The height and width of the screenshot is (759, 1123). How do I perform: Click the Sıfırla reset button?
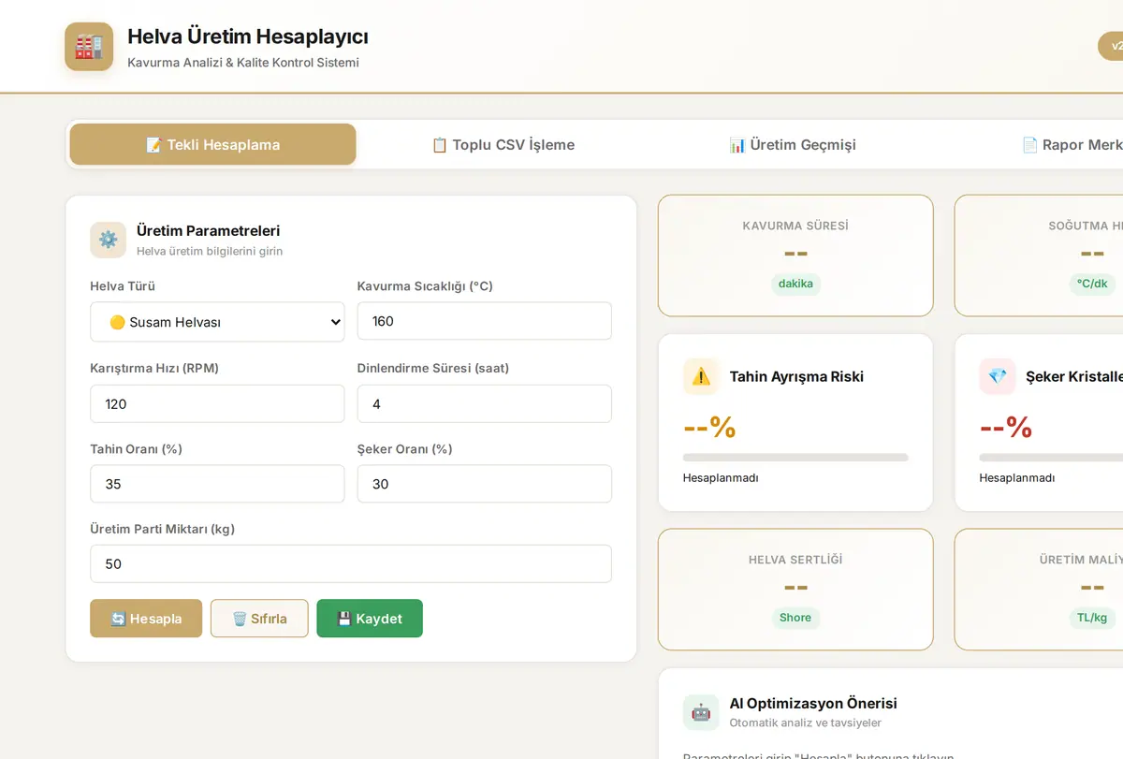point(259,619)
